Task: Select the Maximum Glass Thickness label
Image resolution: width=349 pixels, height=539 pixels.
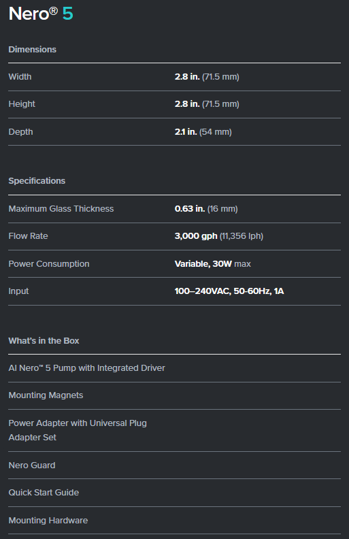Action: pyautogui.click(x=61, y=209)
